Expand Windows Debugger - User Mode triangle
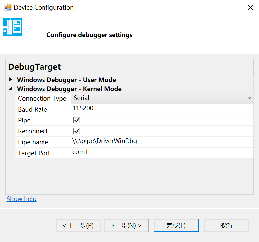259x242 pixels. click(x=11, y=79)
